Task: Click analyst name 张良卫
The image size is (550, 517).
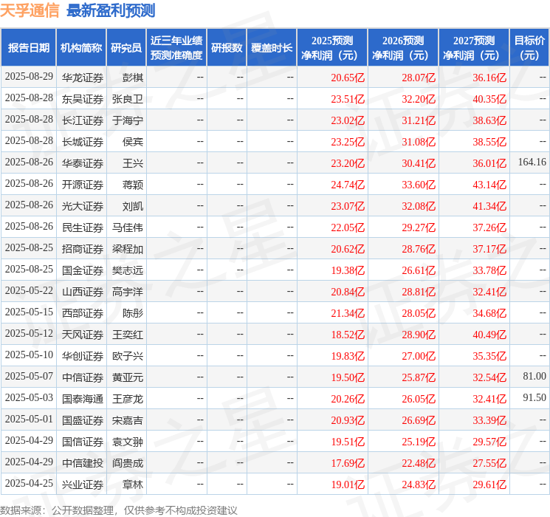Action: 127,99
